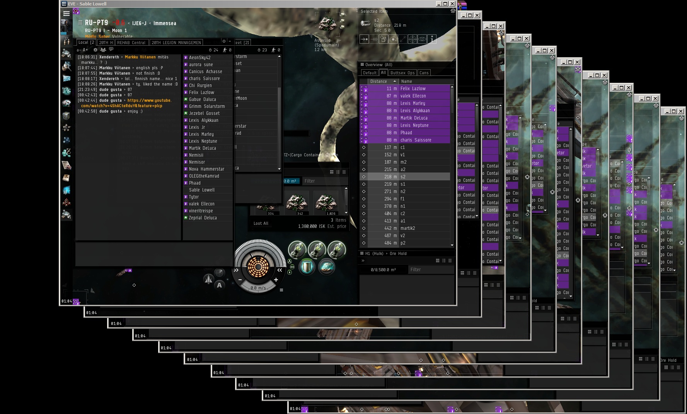Open the Selected Item panel settings icon
The height and width of the screenshot is (414, 687).
(453, 11)
